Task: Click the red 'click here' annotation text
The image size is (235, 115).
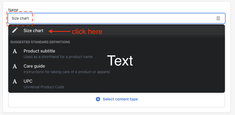Action: pos(87,32)
